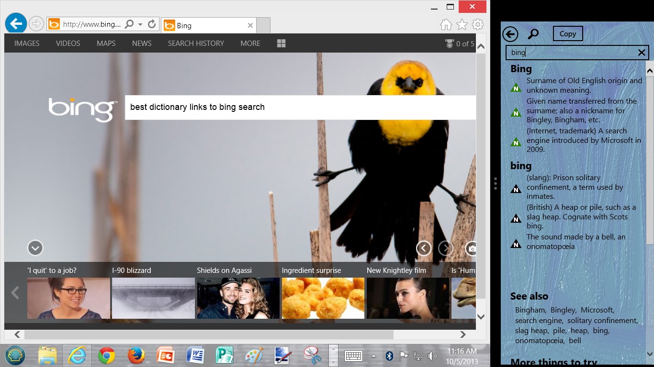The image size is (654, 367).
Task: Open Bing Rewards via the medal icon
Action: pos(449,43)
